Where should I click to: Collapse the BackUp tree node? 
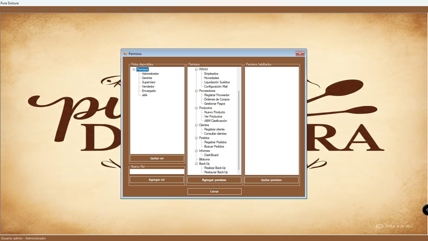coord(196,164)
